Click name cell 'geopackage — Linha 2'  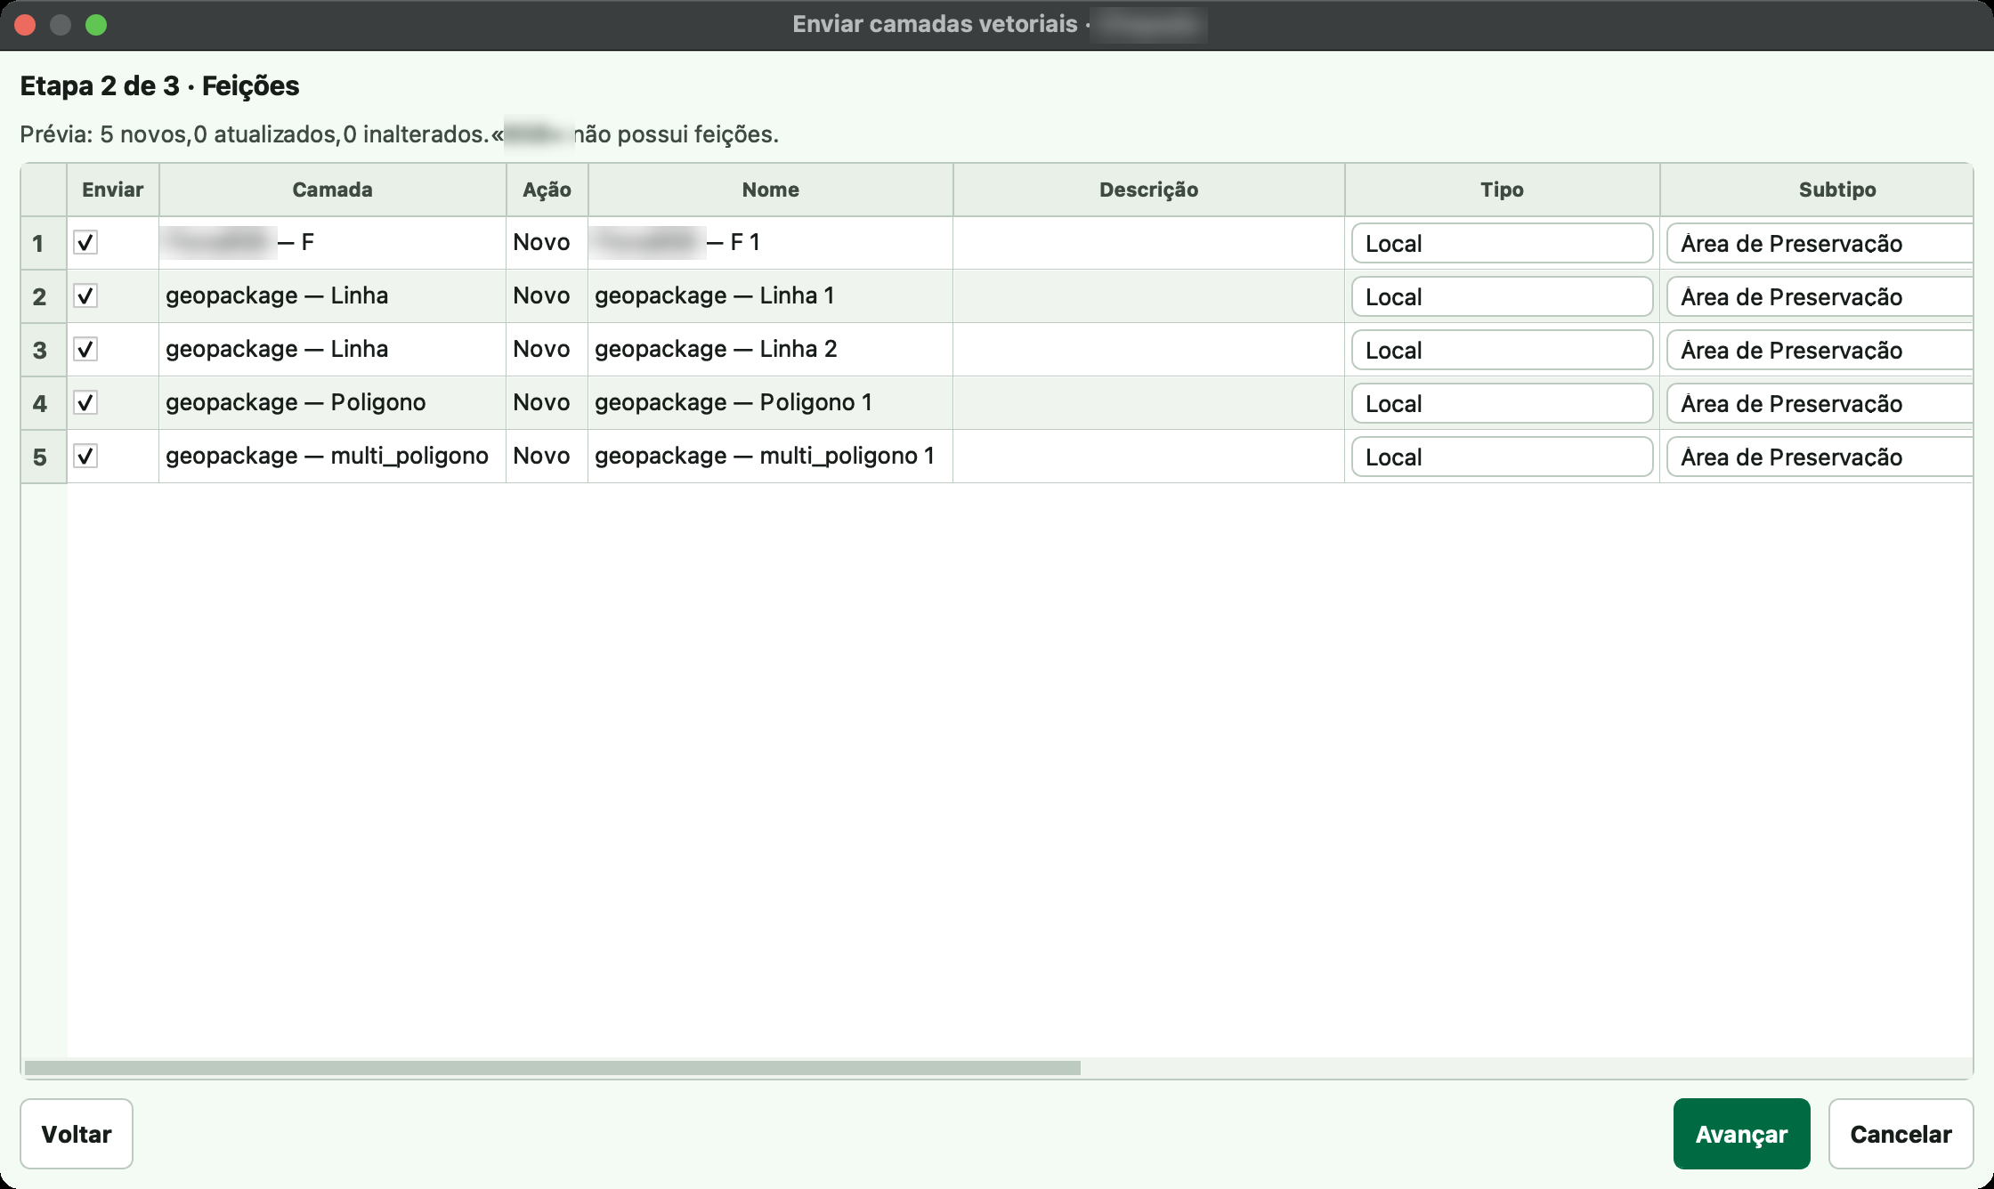tap(771, 349)
